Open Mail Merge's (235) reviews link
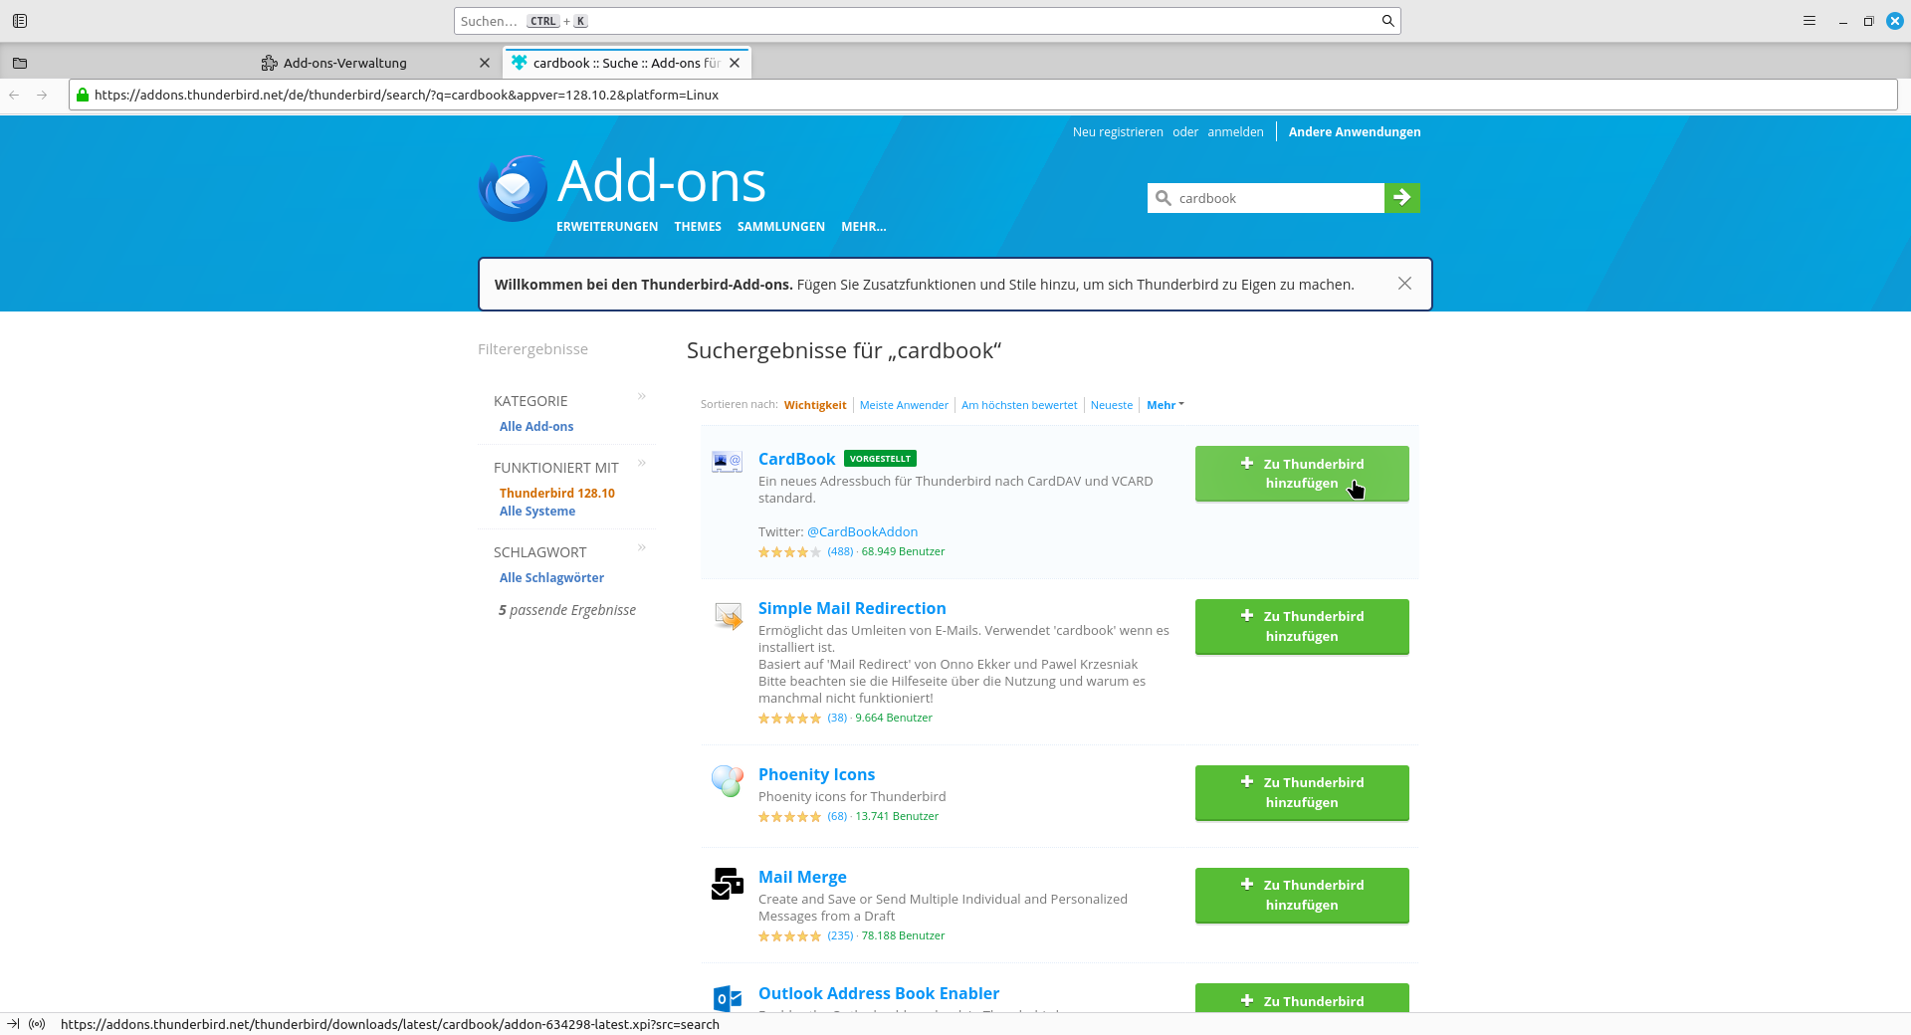 click(x=840, y=935)
